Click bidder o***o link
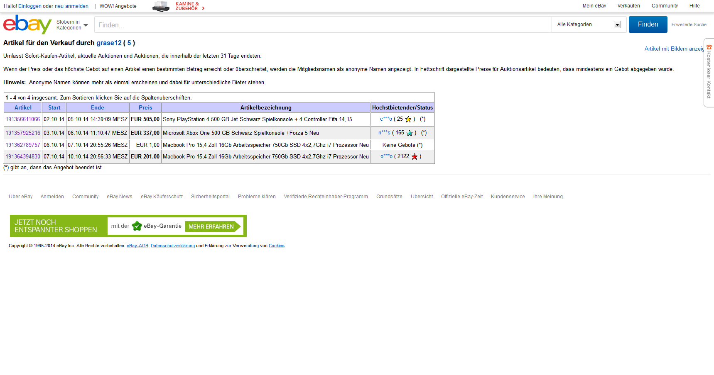 coord(386,156)
